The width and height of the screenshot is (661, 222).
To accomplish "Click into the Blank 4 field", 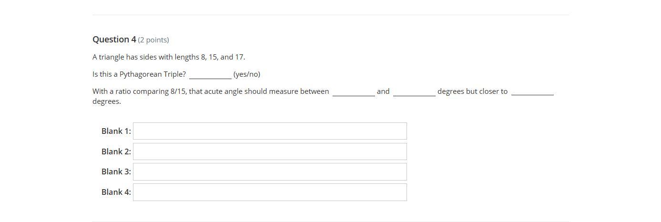I will 270,192.
